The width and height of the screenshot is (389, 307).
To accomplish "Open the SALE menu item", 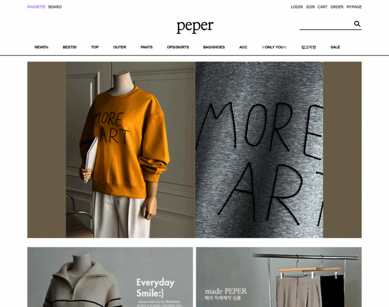I will pyautogui.click(x=335, y=47).
